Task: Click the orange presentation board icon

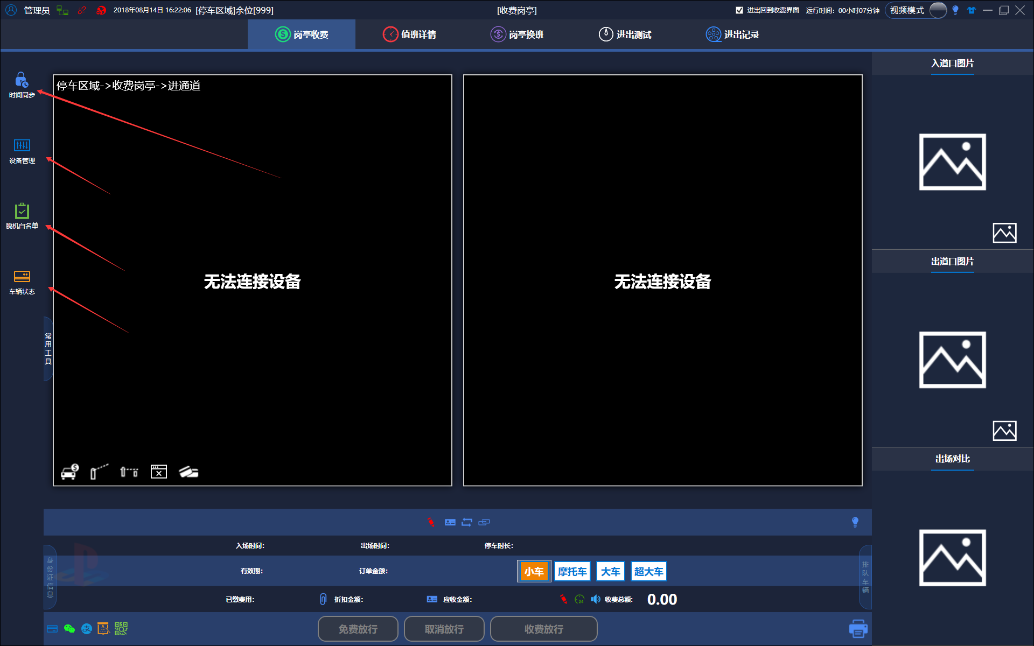Action: coord(103,629)
